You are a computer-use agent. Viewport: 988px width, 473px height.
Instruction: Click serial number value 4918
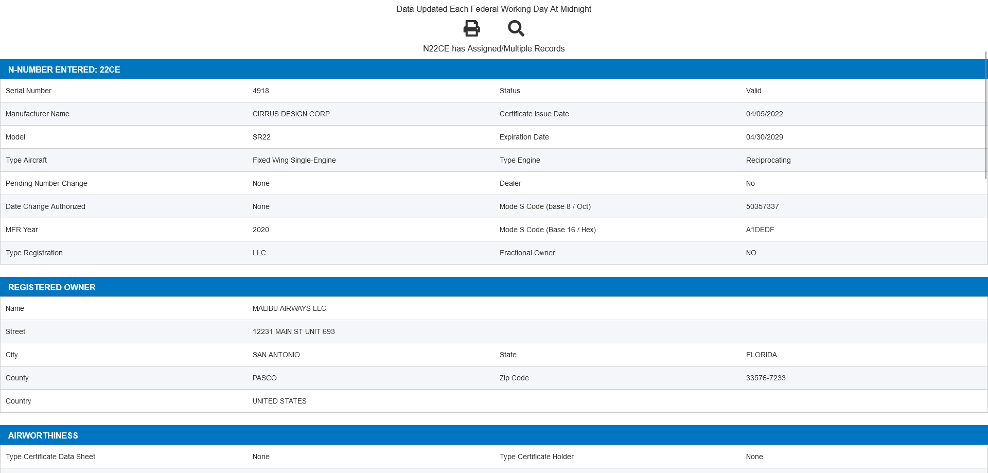point(261,91)
